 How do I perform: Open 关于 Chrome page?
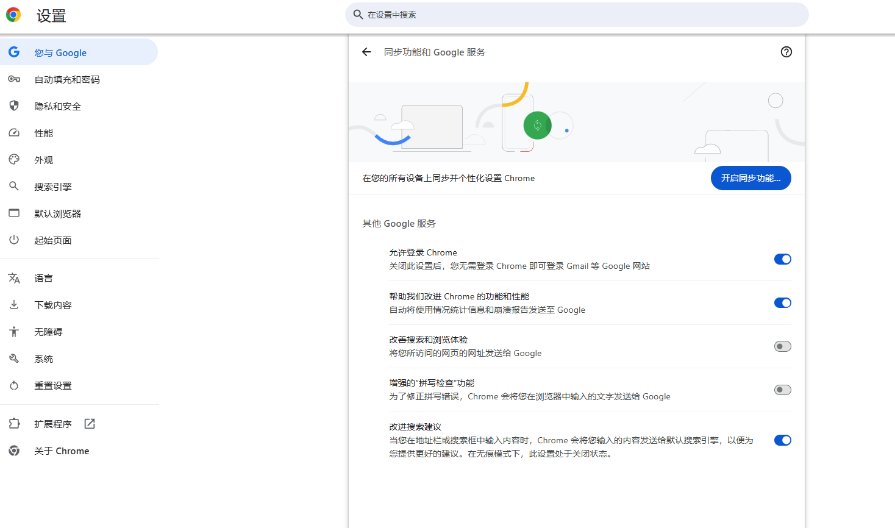79,451
